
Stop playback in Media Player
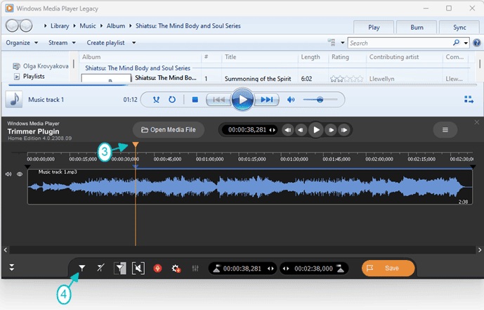point(195,99)
